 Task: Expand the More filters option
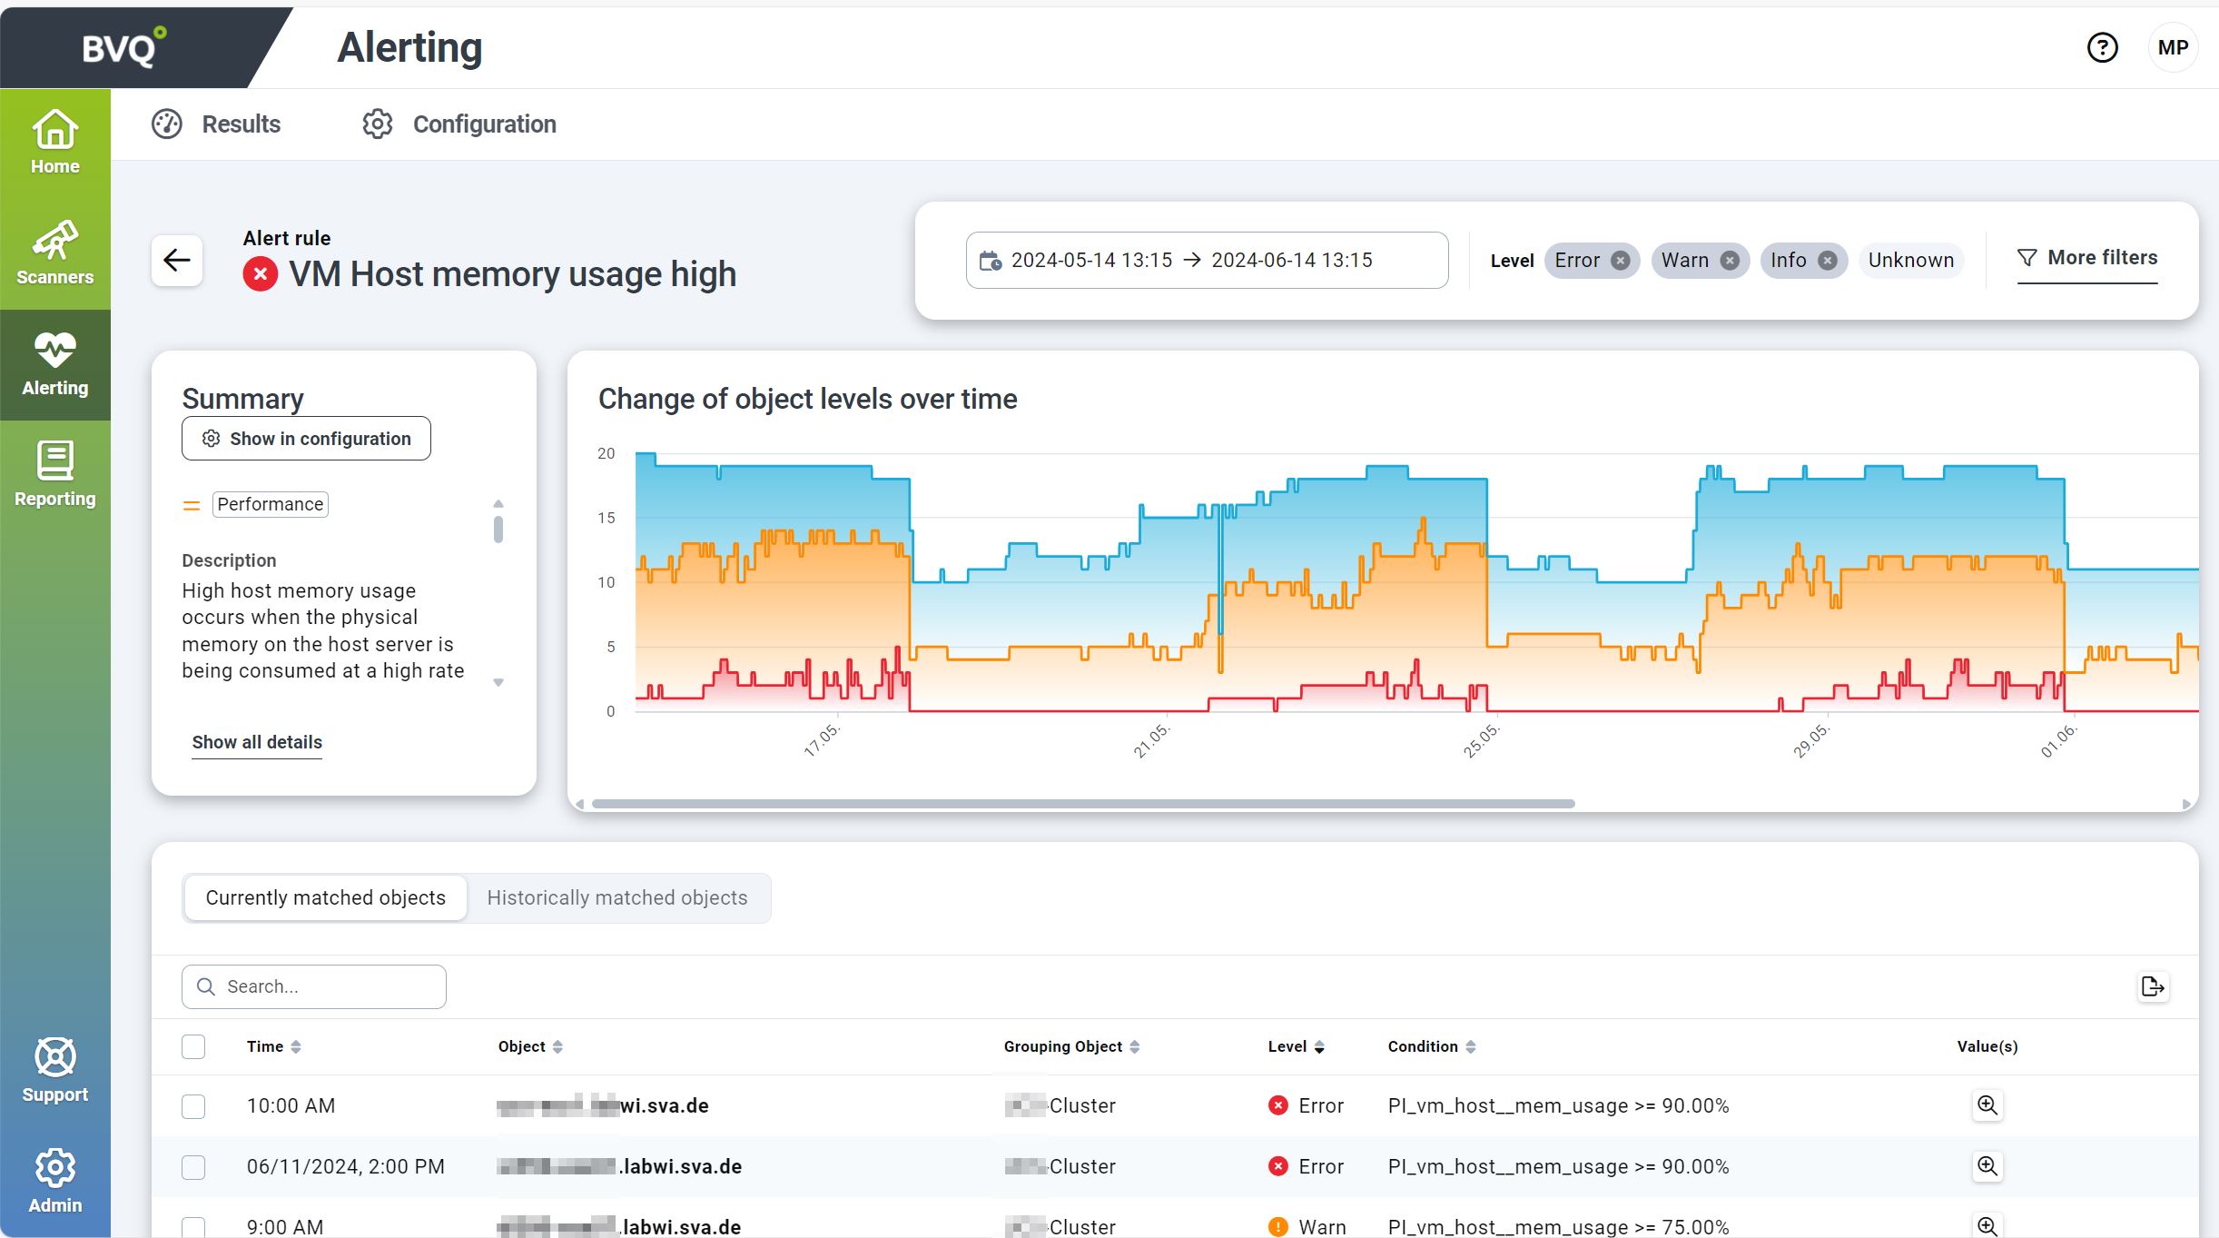2086,258
